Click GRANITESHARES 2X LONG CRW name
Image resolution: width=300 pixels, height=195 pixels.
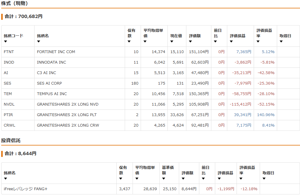click(68, 125)
